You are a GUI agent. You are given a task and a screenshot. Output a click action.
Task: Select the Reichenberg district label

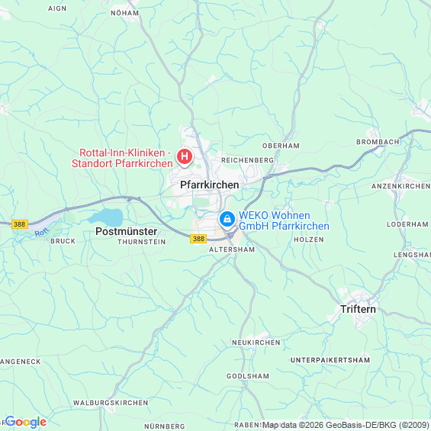(x=248, y=160)
